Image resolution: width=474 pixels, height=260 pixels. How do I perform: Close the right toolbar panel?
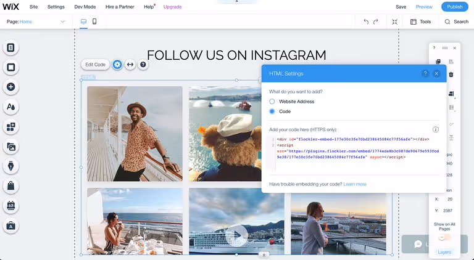click(455, 48)
